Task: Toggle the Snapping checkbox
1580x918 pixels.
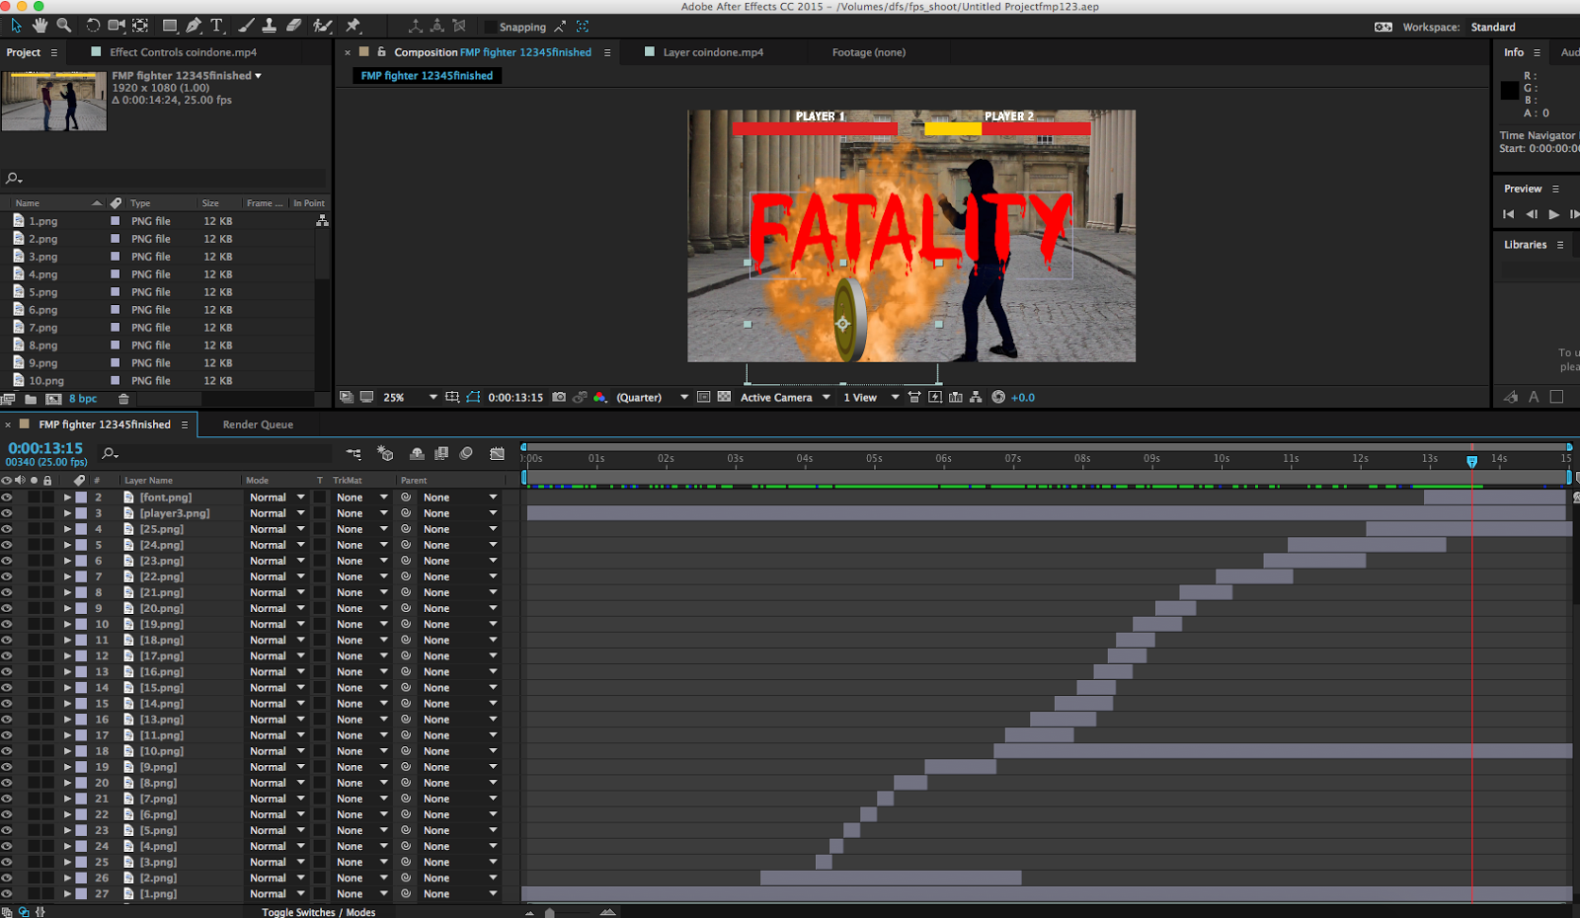Action: point(490,27)
